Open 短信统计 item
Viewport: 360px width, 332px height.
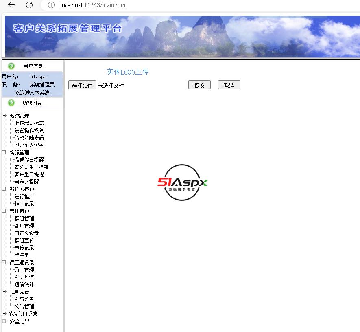[24, 284]
